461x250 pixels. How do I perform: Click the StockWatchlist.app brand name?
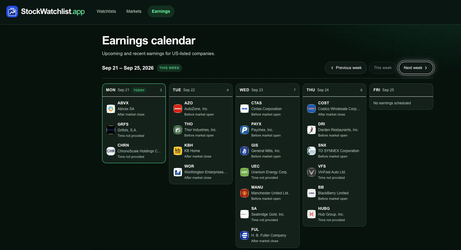tap(53, 12)
